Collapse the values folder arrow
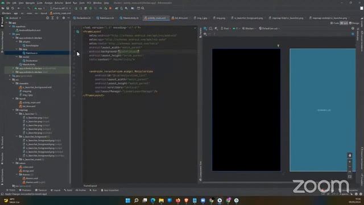The height and width of the screenshot is (205, 364). (x=14, y=163)
